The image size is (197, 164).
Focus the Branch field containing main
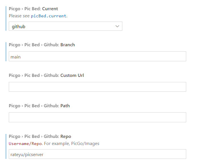point(97,56)
